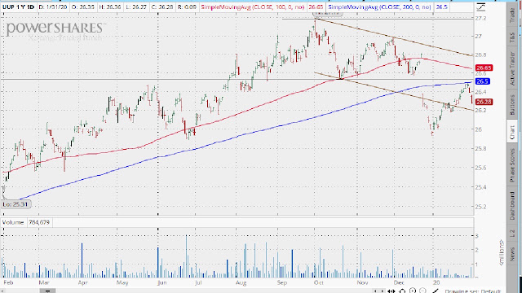
Task: Click the Volume 784,679 label
Action: [25, 222]
